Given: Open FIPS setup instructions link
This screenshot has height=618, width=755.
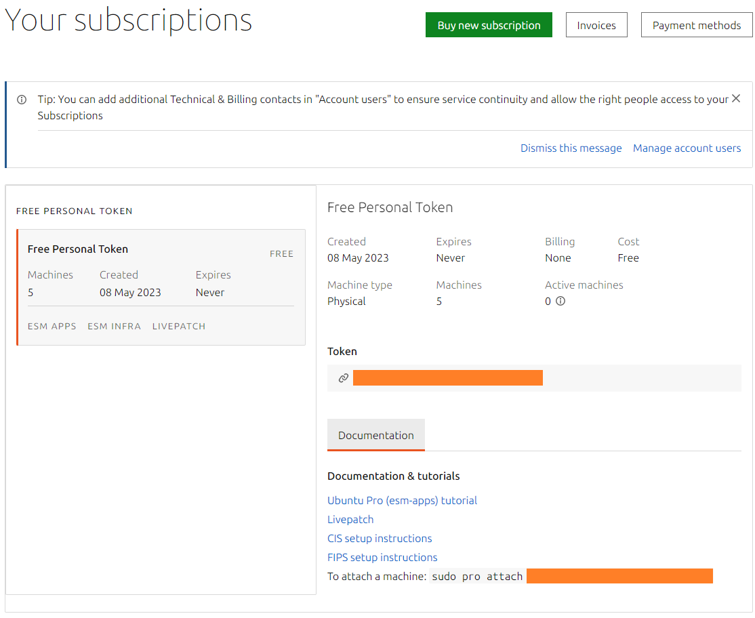Looking at the screenshot, I should point(382,558).
